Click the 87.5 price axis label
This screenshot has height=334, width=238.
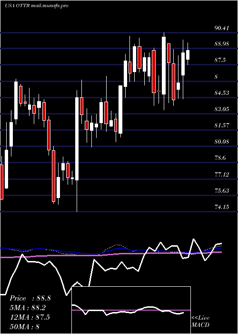[220, 60]
